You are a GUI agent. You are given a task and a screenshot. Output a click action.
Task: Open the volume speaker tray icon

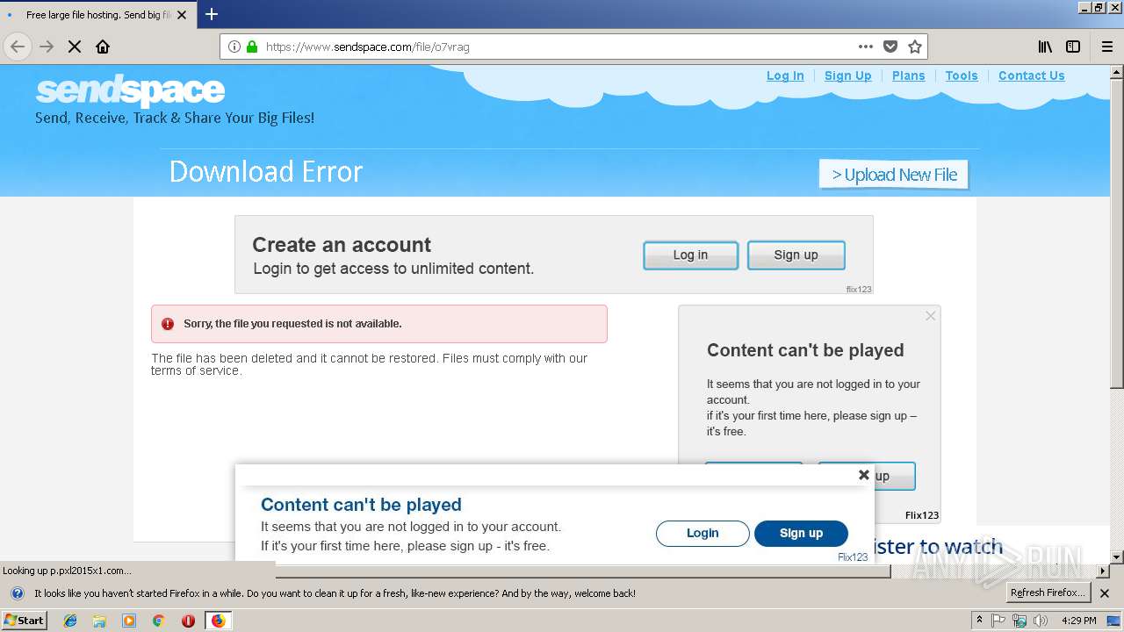click(1041, 621)
